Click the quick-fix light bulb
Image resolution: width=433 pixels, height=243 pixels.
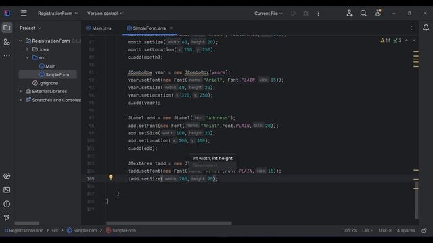(111, 177)
